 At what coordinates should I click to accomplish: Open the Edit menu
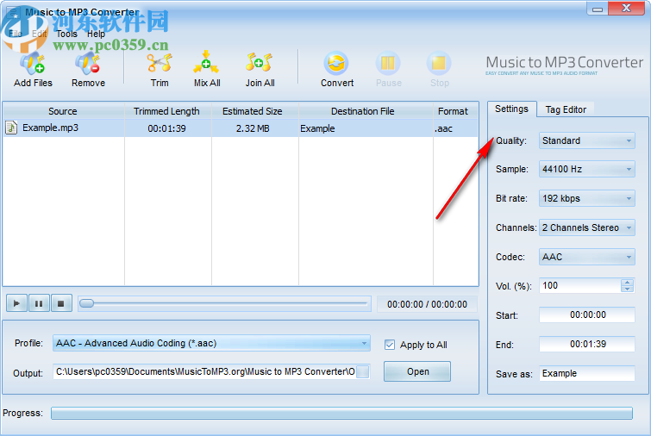[x=39, y=34]
